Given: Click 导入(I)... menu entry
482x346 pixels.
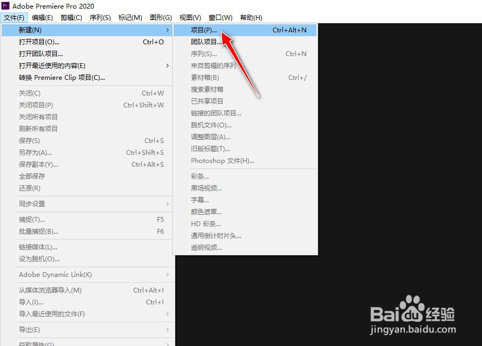Looking at the screenshot, I should [x=87, y=302].
